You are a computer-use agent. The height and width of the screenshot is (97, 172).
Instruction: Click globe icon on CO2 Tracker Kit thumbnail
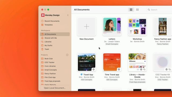pos(167,70)
